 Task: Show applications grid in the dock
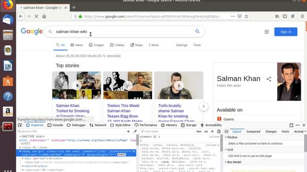[x=8, y=171]
